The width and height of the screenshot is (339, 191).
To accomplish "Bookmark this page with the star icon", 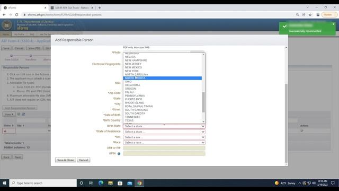I will (310, 15).
